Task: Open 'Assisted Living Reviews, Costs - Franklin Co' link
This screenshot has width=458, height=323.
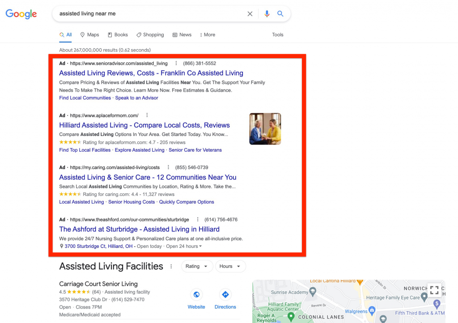Action: 151,73
